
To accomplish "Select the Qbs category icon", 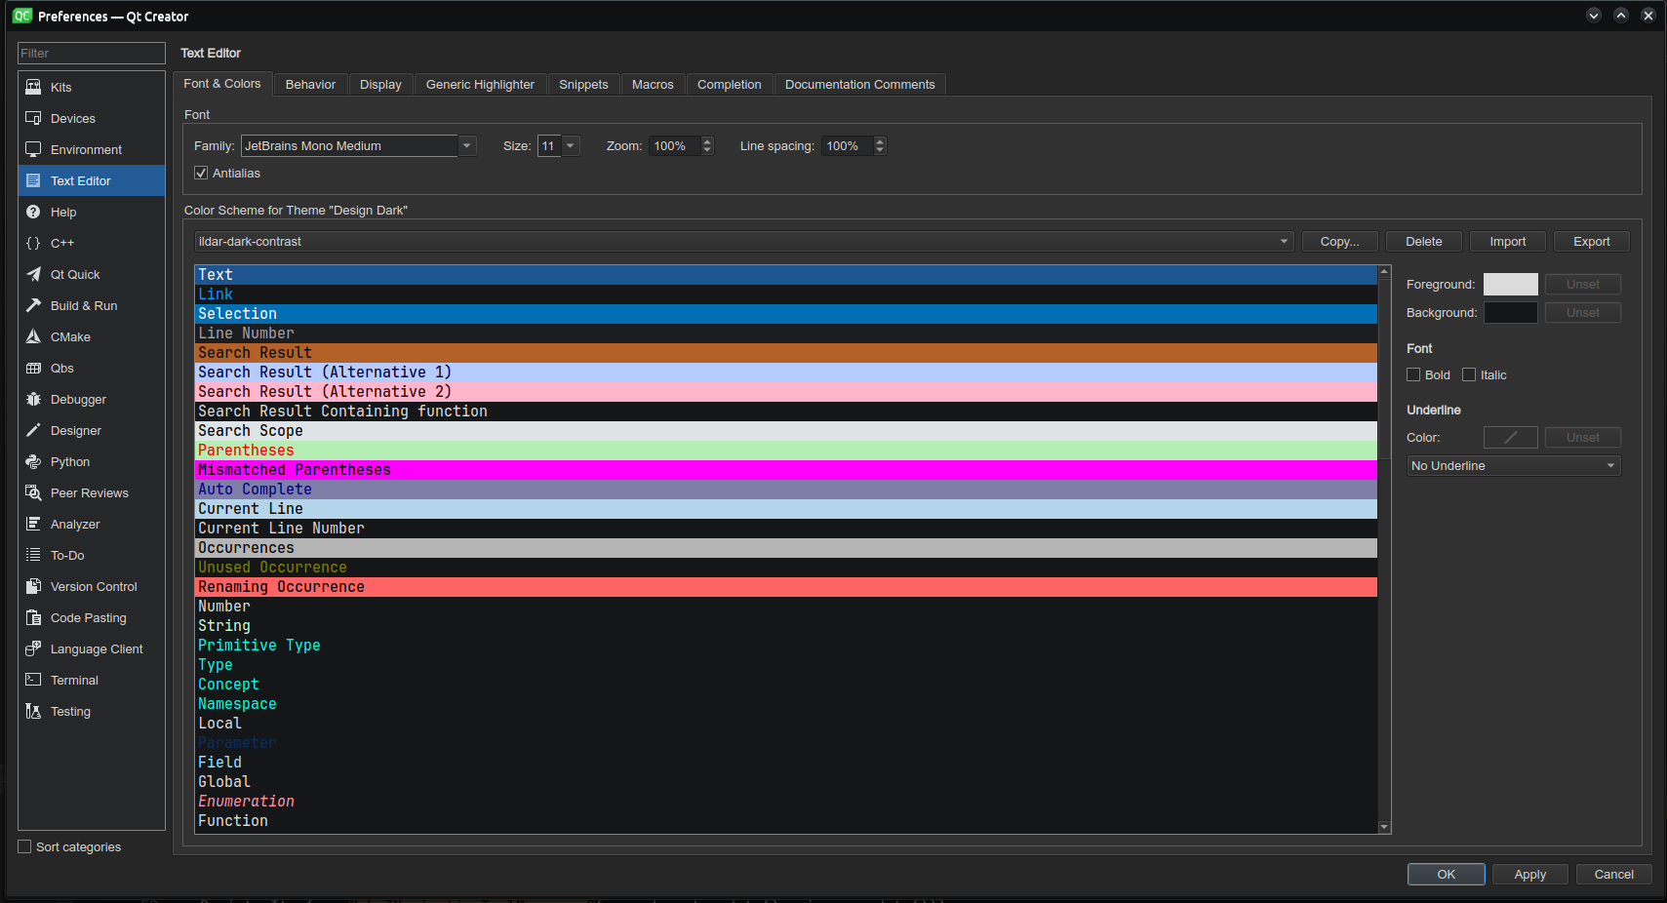I will [x=33, y=368].
